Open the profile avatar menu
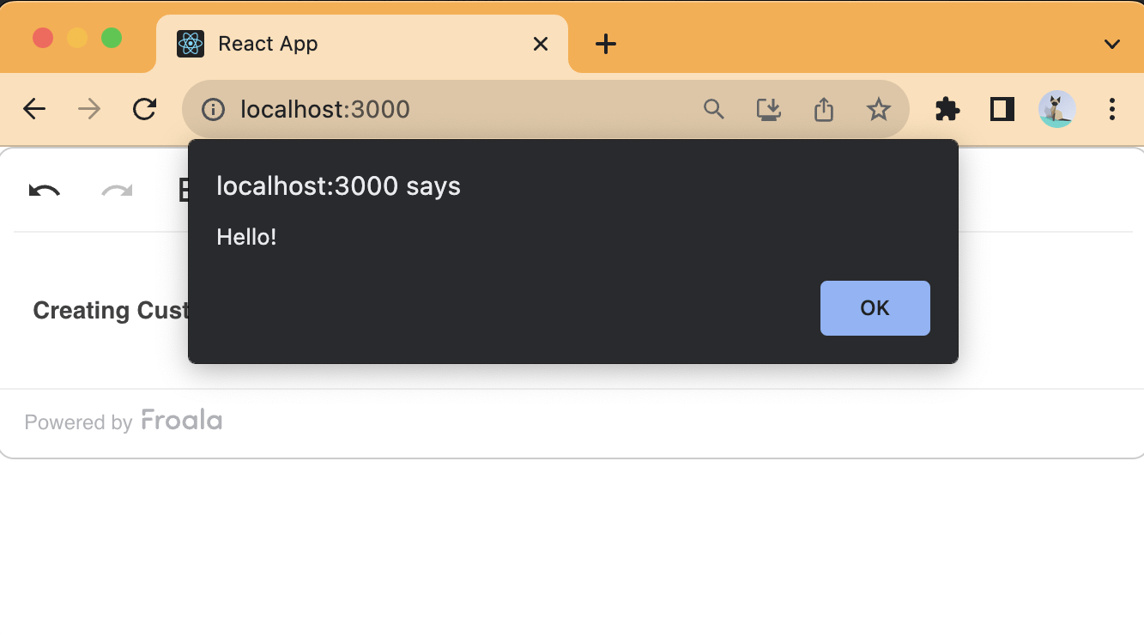This screenshot has height=637, width=1144. click(x=1056, y=109)
